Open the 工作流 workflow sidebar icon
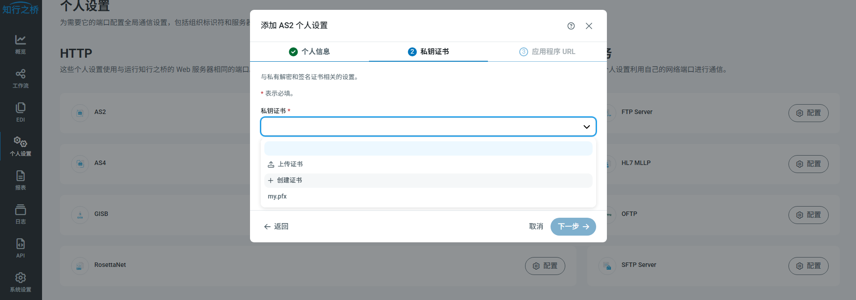Viewport: 856px width, 300px height. [x=21, y=78]
